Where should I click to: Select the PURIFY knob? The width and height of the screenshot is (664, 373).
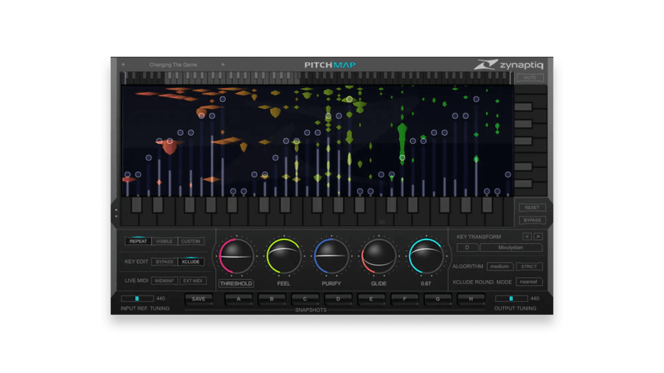coord(331,256)
